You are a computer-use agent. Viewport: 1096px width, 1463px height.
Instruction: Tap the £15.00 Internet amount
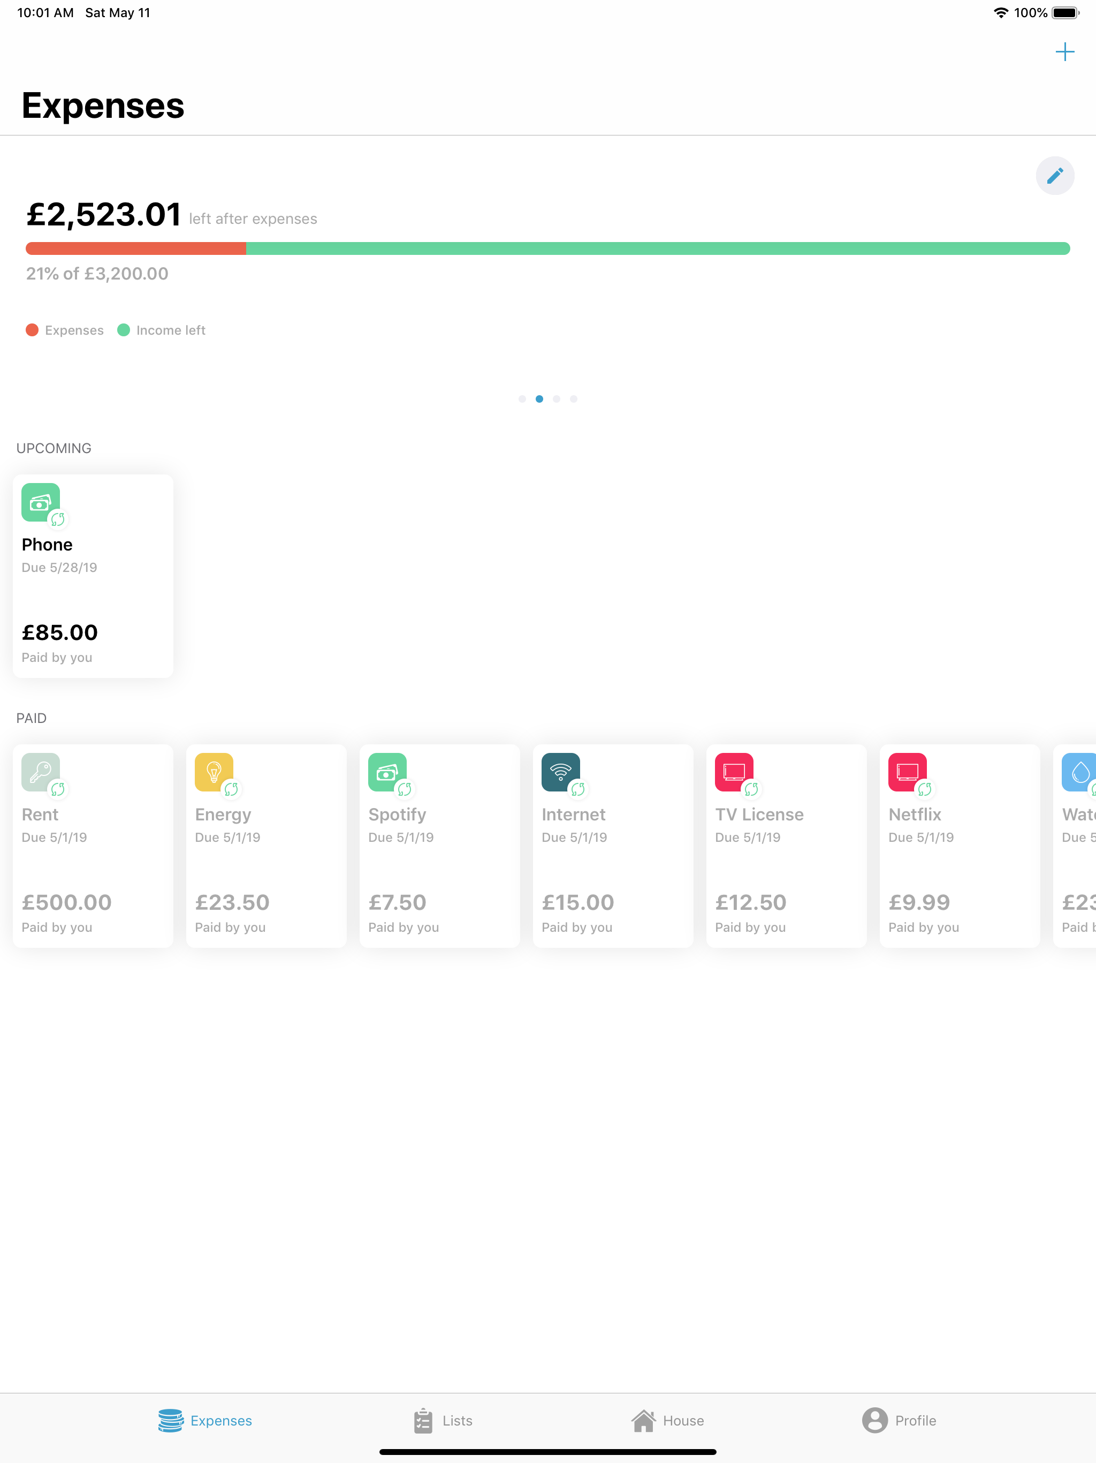pos(578,903)
